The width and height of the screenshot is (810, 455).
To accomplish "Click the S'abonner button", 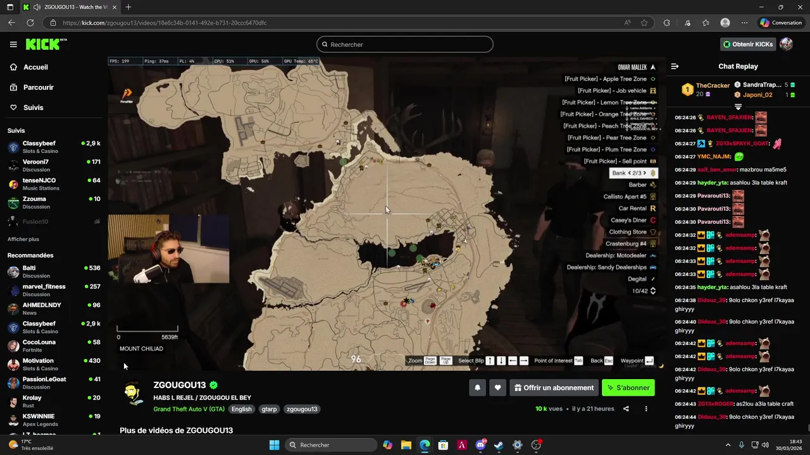I will [x=628, y=387].
